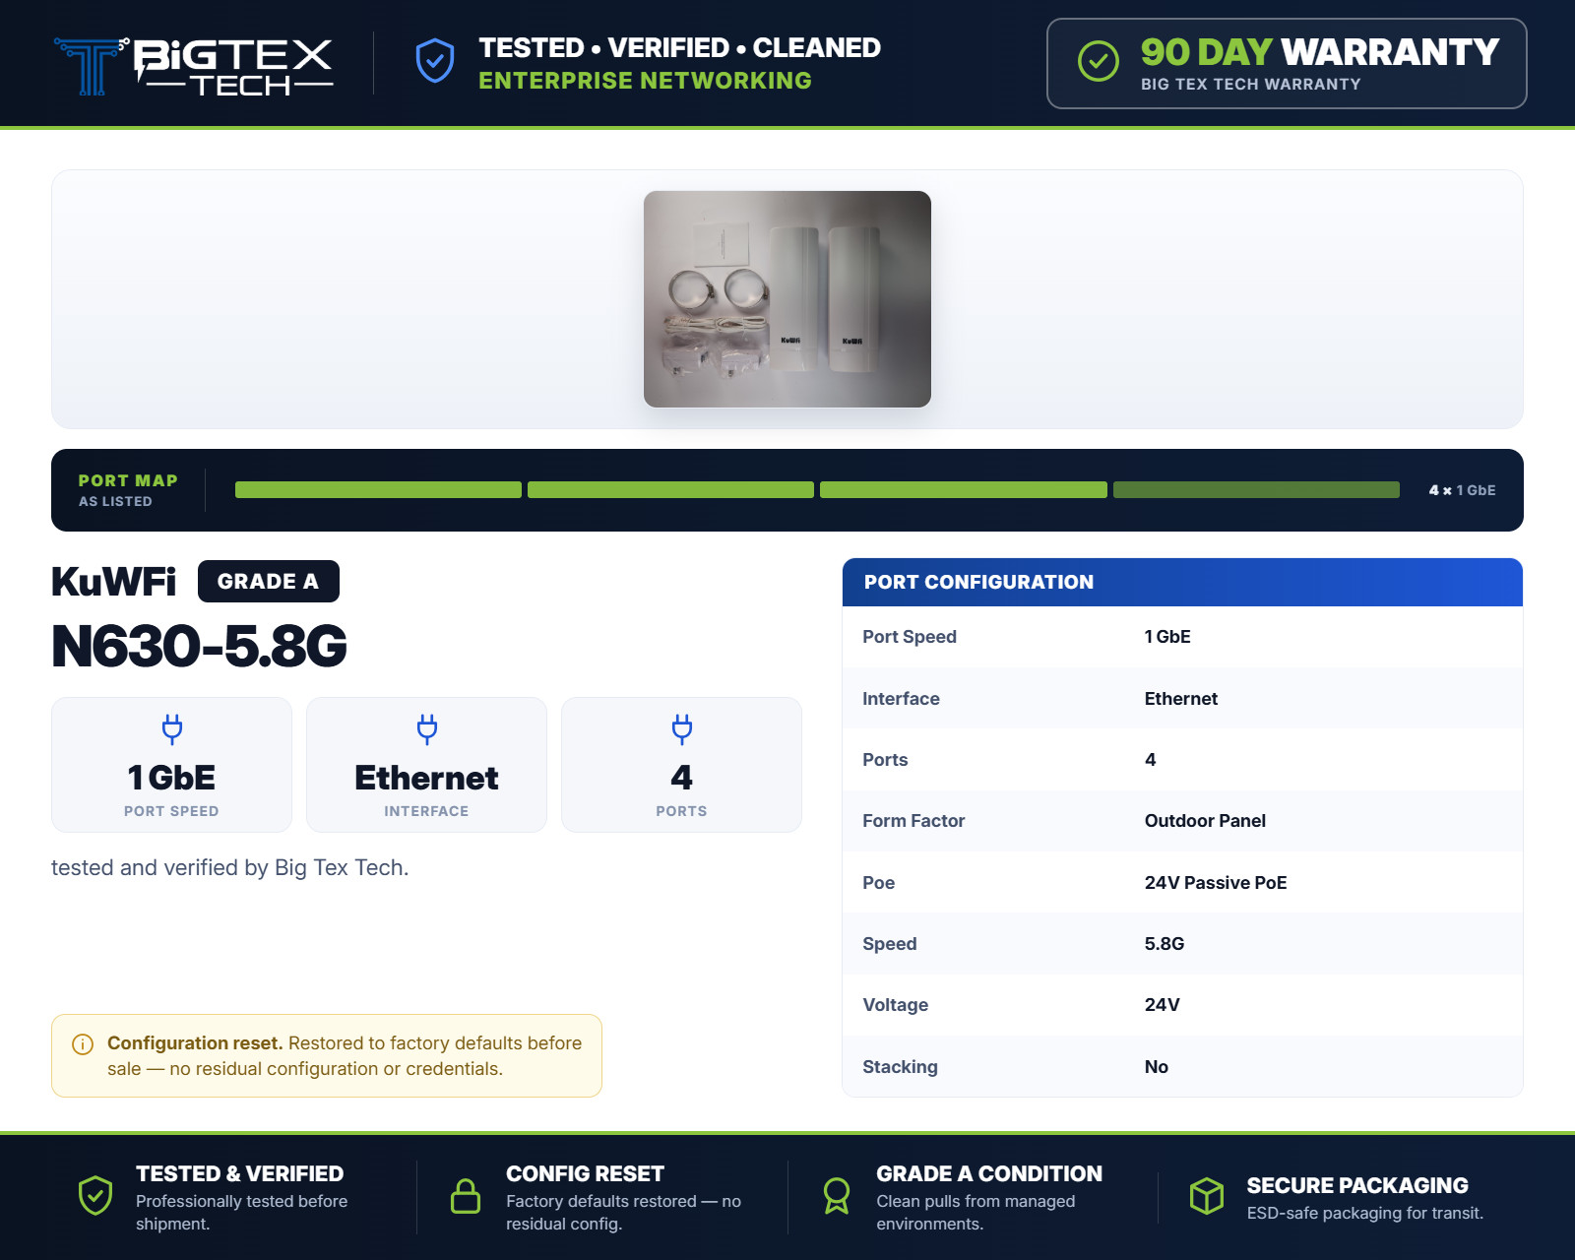Click the "24V Passive PoE" value
This screenshot has width=1575, height=1260.
tap(1216, 883)
